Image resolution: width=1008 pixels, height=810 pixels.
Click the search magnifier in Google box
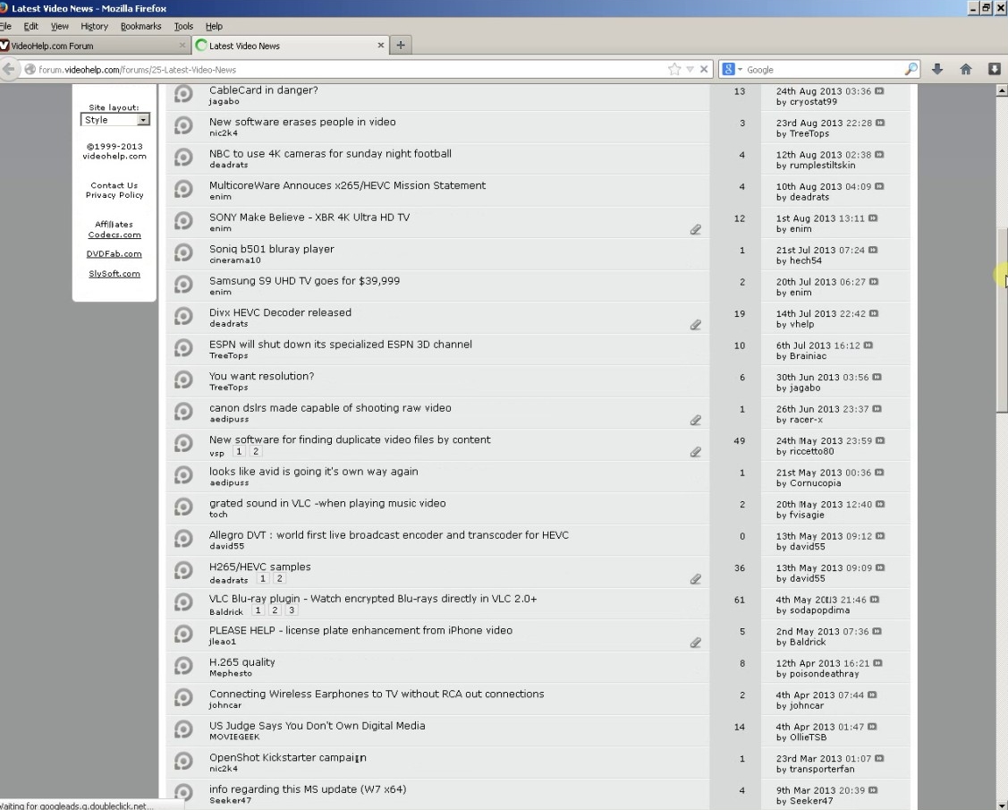(x=911, y=69)
